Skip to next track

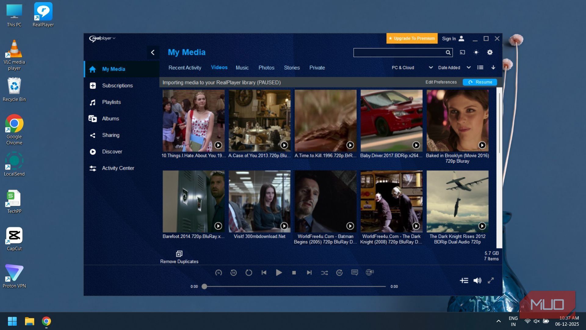pyautogui.click(x=309, y=273)
